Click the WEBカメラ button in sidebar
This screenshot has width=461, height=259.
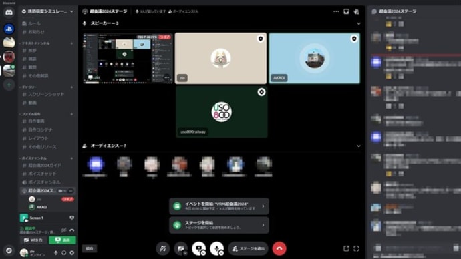[x=33, y=240]
